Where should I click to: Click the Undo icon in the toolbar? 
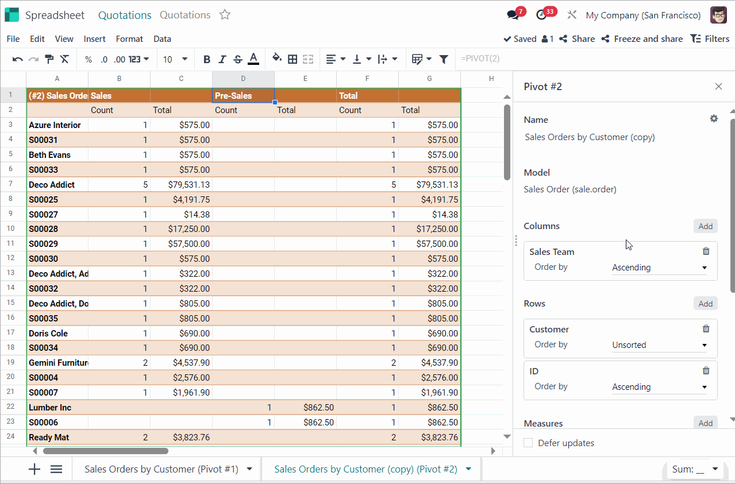point(17,59)
